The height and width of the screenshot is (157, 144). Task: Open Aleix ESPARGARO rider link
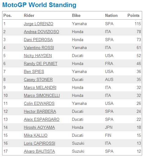point(42,119)
